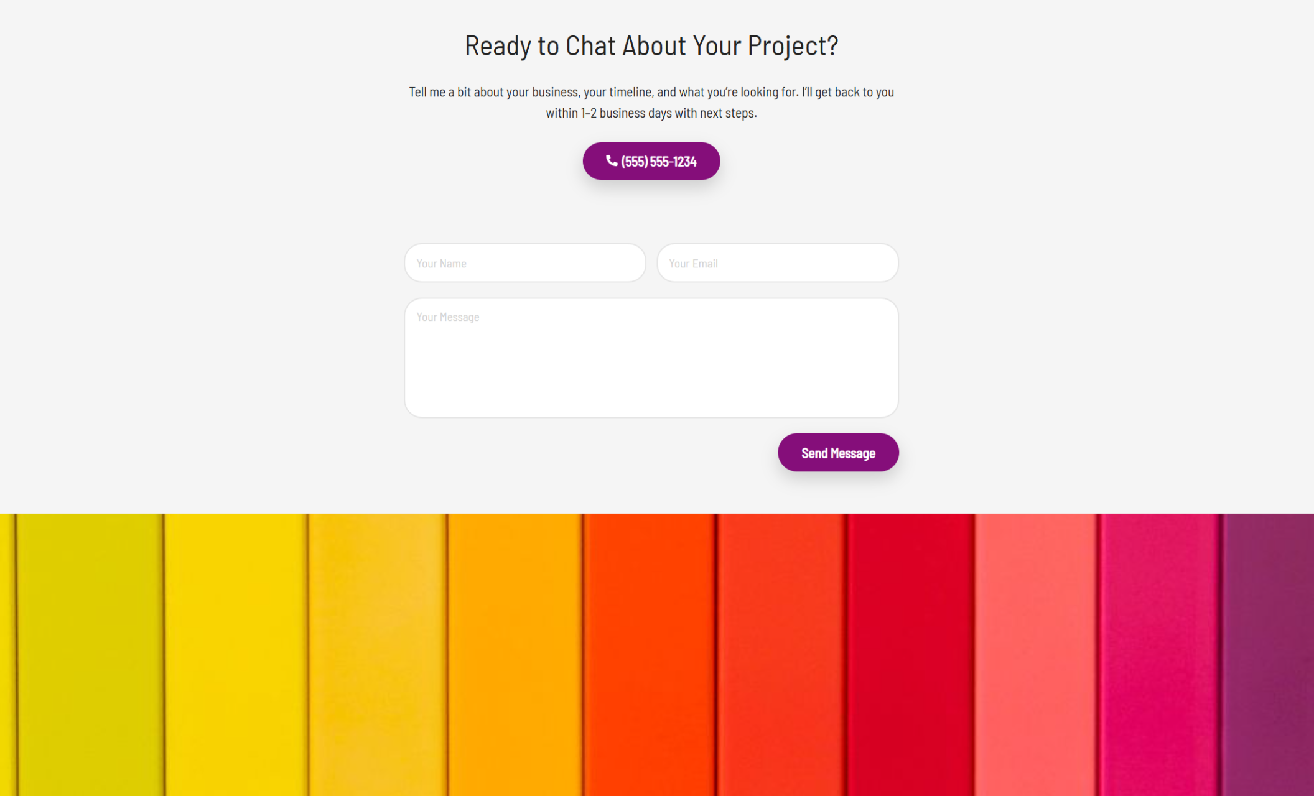The width and height of the screenshot is (1314, 796).
Task: Click the phone icon on the call button
Action: click(x=610, y=161)
